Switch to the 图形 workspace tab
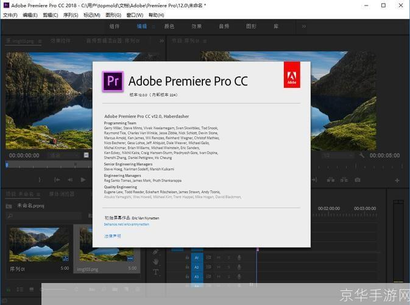 251,26
